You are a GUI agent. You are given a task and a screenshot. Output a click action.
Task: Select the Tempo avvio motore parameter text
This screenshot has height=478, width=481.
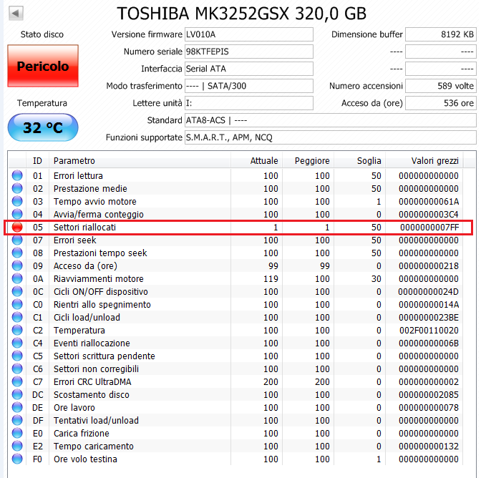pos(94,202)
